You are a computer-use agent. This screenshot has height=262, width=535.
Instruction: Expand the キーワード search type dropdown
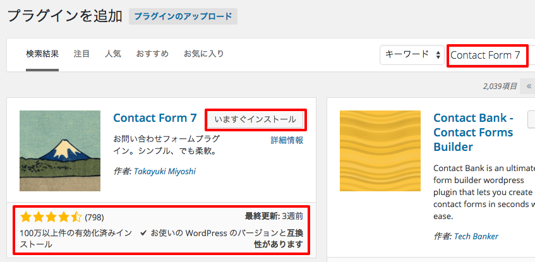(x=412, y=54)
